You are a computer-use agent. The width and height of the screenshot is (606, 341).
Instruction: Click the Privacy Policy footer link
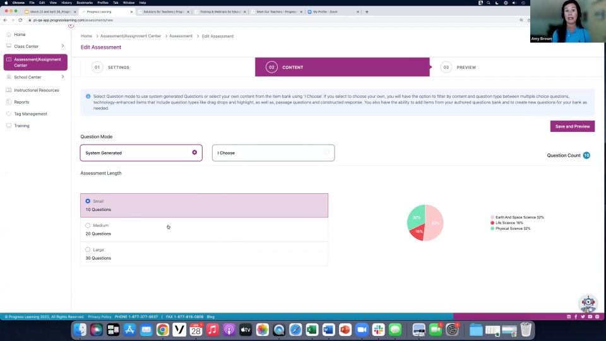click(99, 316)
